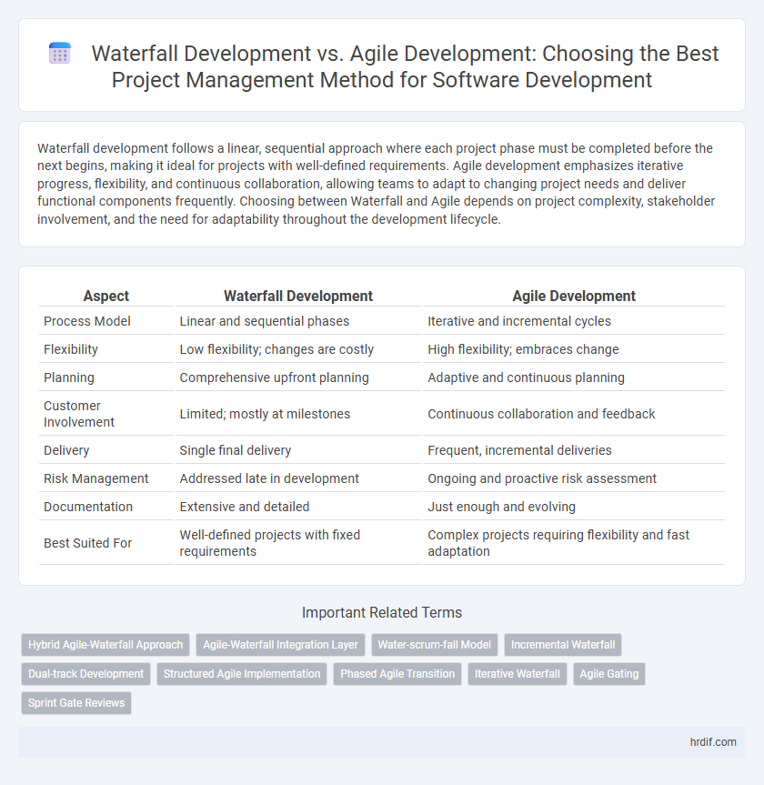This screenshot has height=785, width=764.
Task: Click the Flexibility row label
Action: tap(71, 349)
